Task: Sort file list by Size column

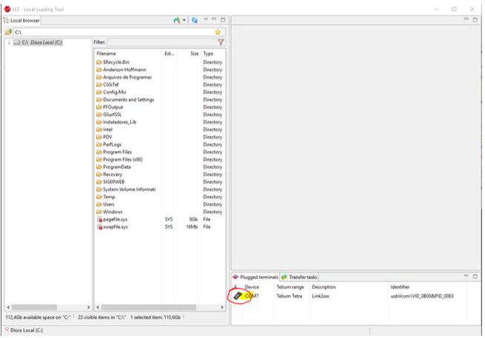Action: pos(193,54)
